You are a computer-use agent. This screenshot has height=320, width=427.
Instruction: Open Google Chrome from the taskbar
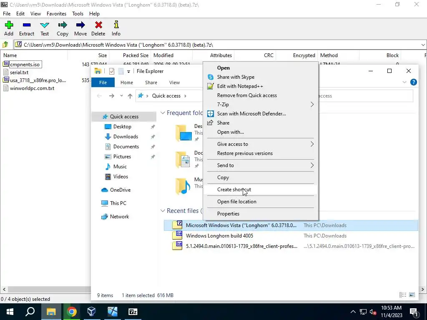(x=71, y=312)
